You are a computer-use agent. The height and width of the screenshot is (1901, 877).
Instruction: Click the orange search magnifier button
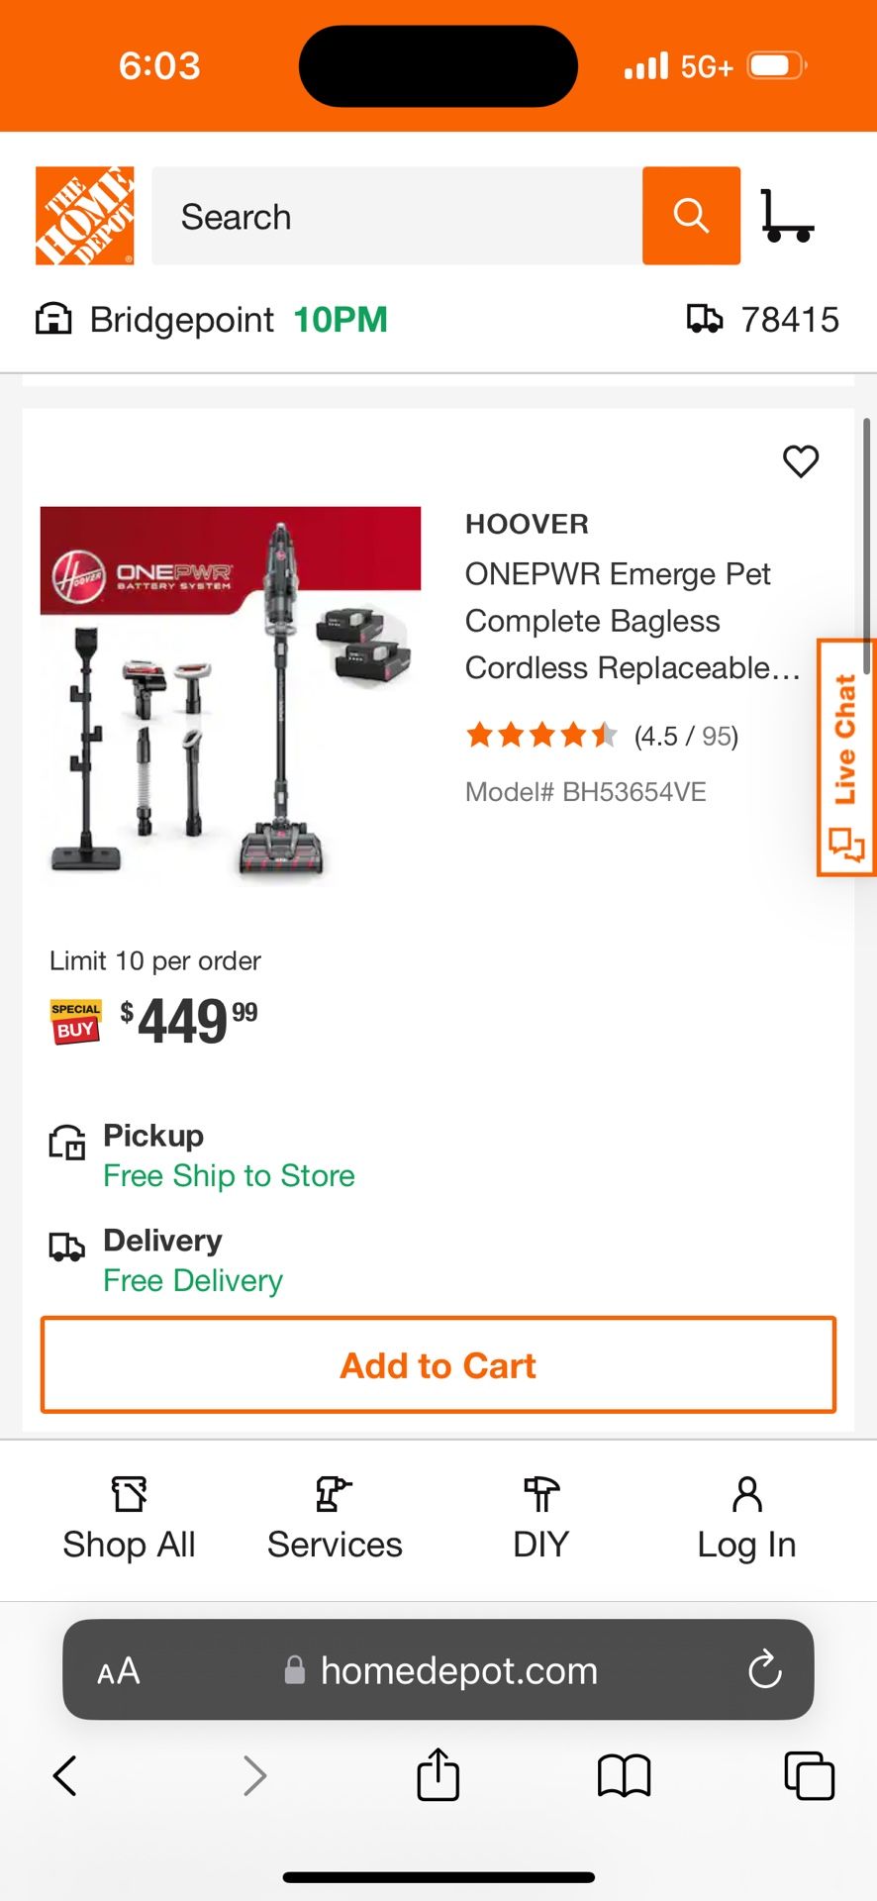691,216
